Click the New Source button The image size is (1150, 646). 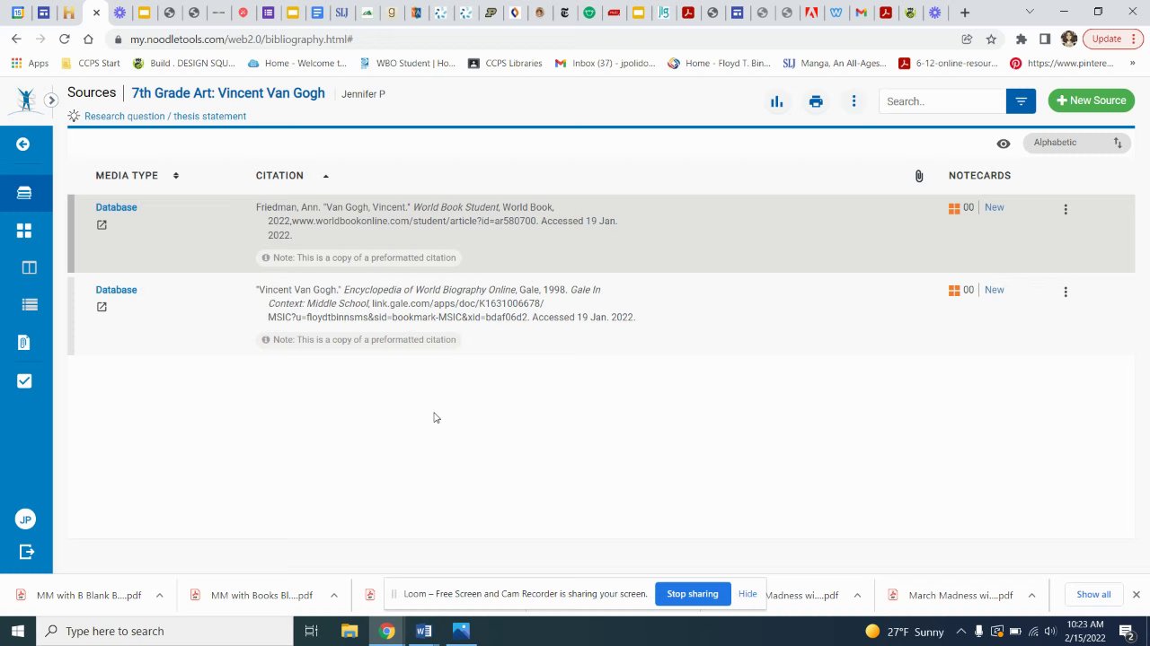tap(1092, 100)
